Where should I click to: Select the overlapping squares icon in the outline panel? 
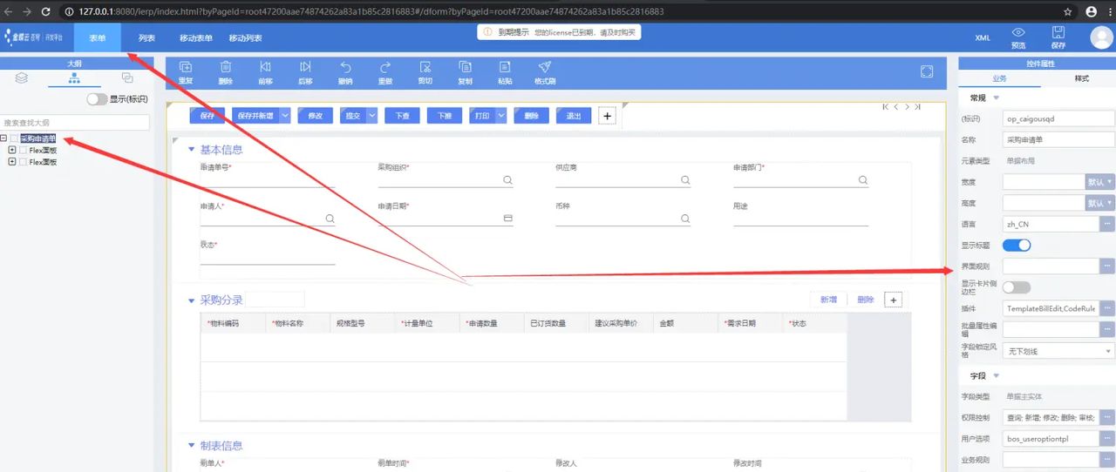pos(127,78)
